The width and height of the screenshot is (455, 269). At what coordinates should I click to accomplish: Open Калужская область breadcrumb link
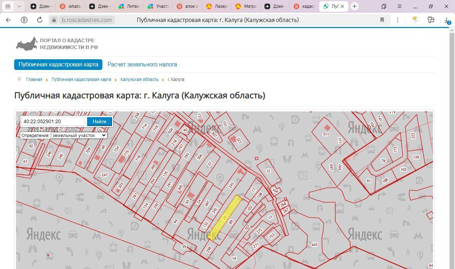point(139,79)
